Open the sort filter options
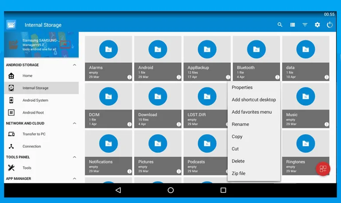This screenshot has width=341, height=203. click(x=305, y=25)
